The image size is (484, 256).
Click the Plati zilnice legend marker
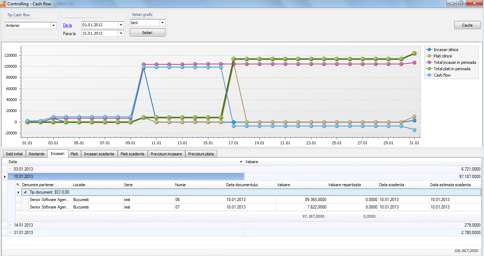click(x=429, y=56)
